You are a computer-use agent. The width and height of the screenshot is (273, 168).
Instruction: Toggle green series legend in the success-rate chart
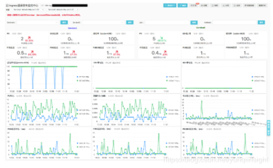(83, 81)
